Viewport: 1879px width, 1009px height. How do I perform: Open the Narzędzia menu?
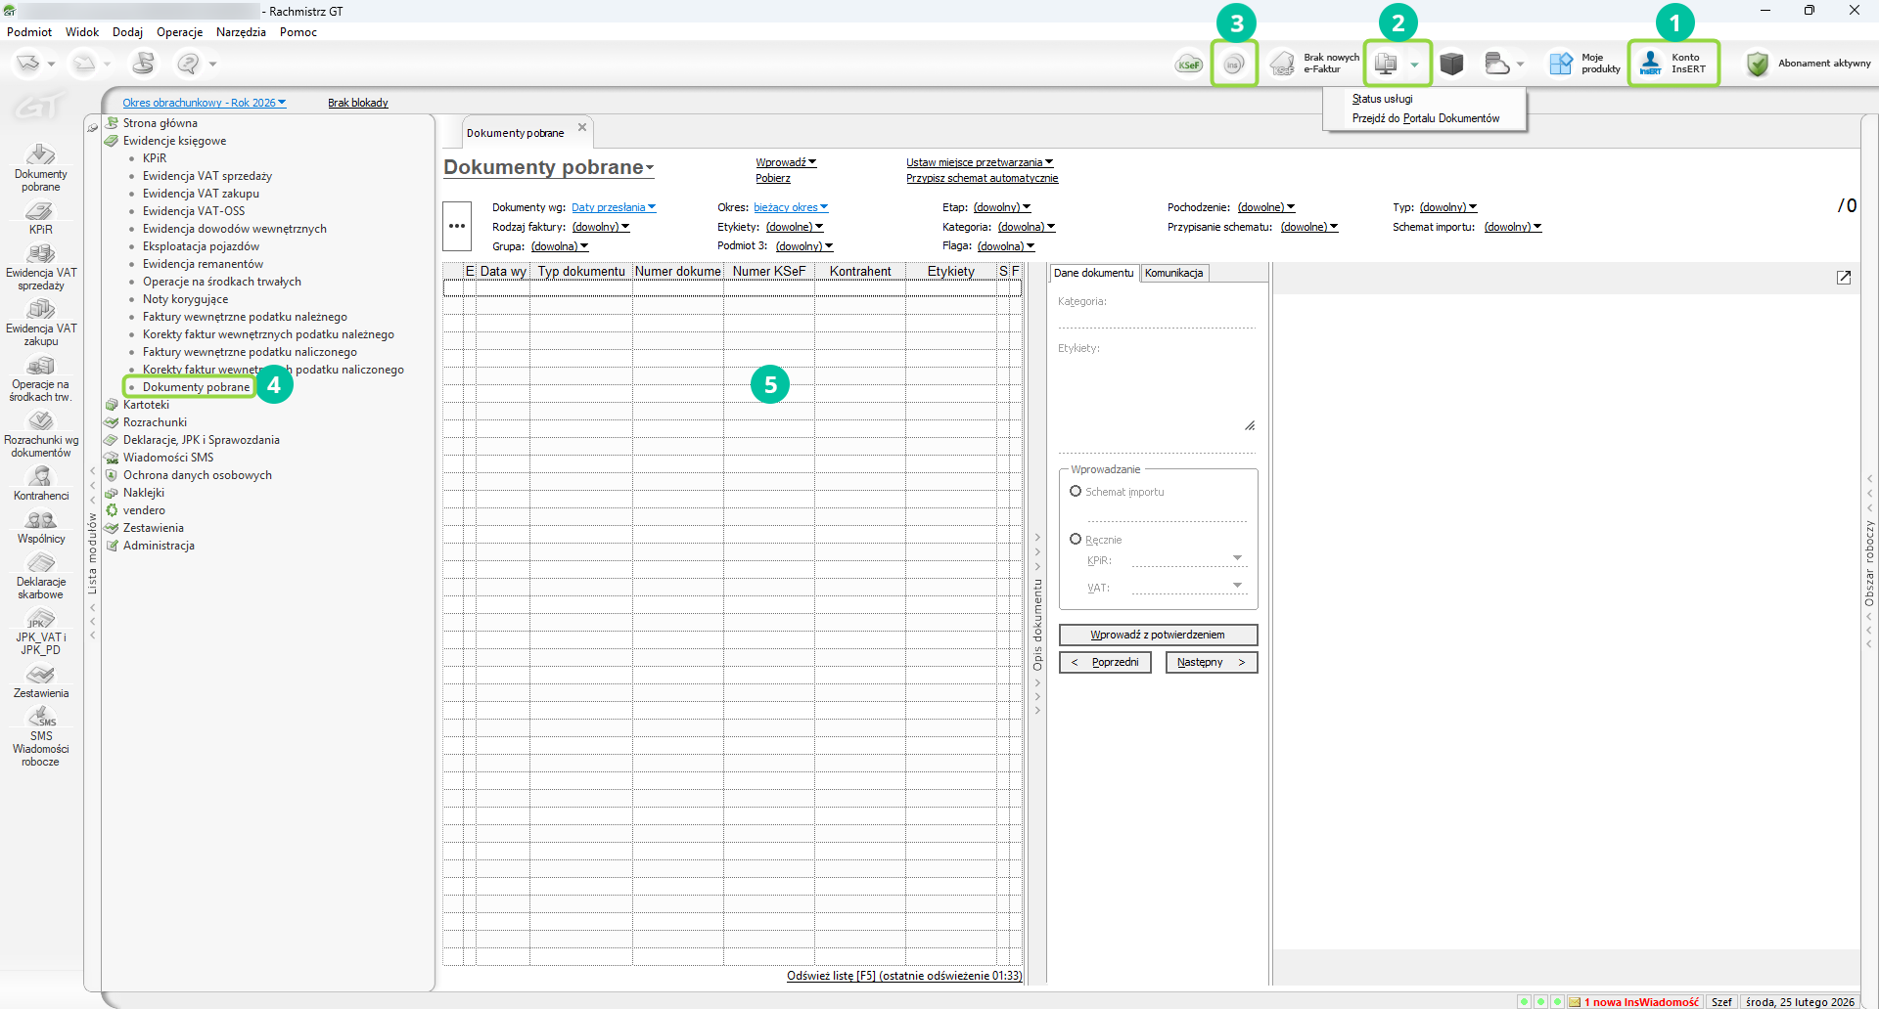241,32
